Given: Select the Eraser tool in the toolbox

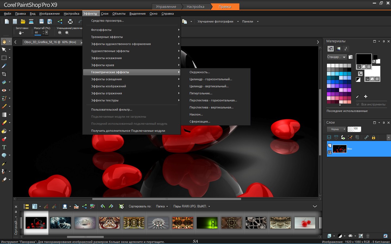Looking at the screenshot, I should point(4,123).
